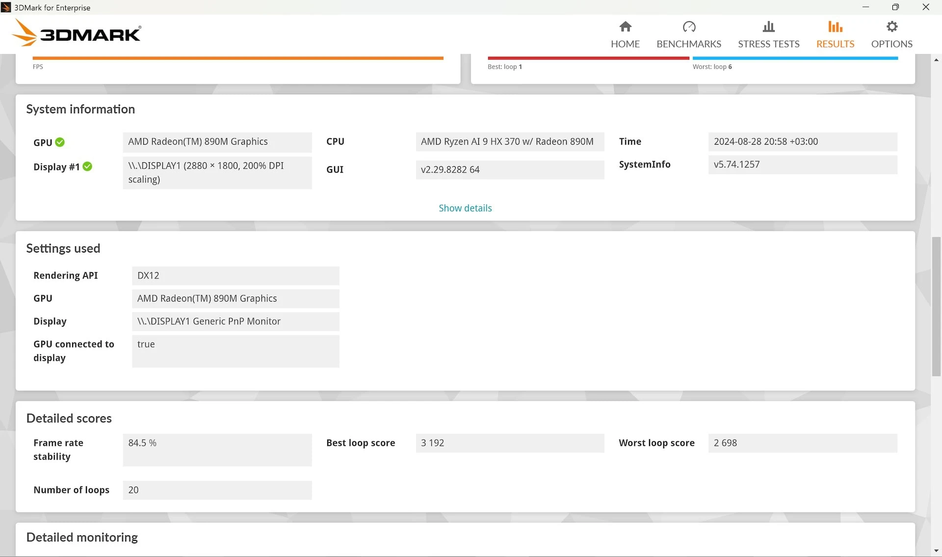This screenshot has height=557, width=942.
Task: Select the GUI version v2.29.8282 64
Action: coord(510,170)
